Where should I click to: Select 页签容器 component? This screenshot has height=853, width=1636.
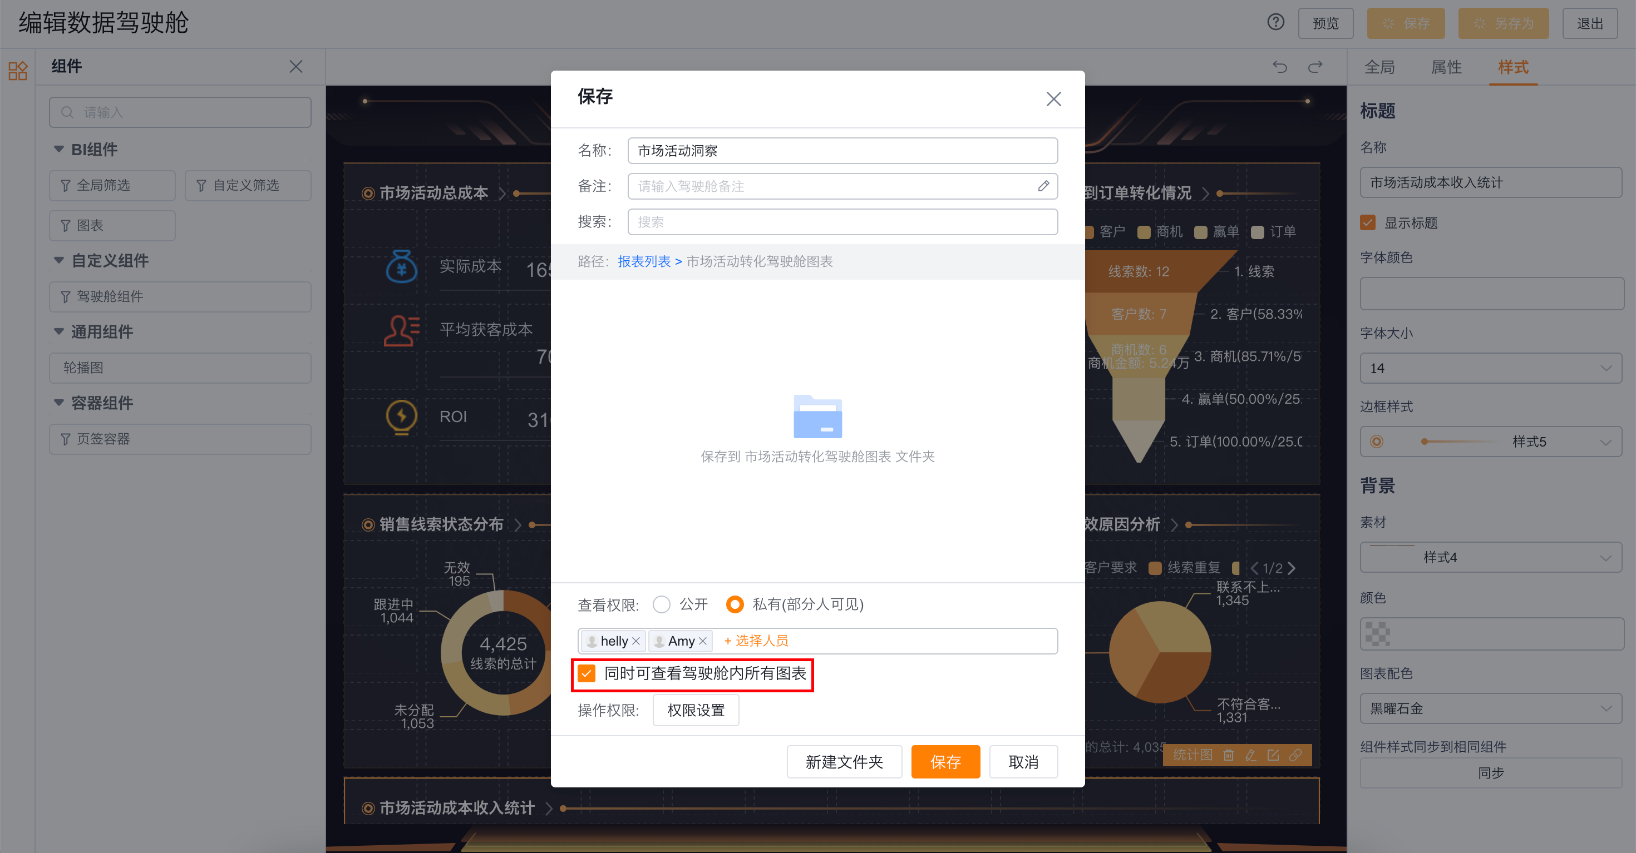click(180, 439)
